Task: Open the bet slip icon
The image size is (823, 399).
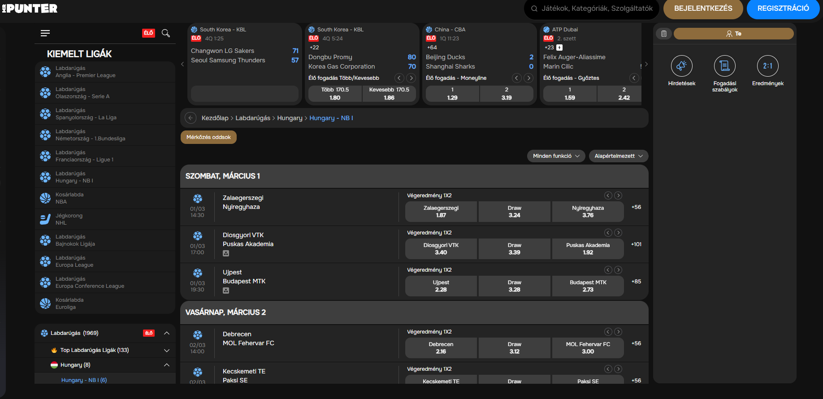Action: tap(664, 34)
